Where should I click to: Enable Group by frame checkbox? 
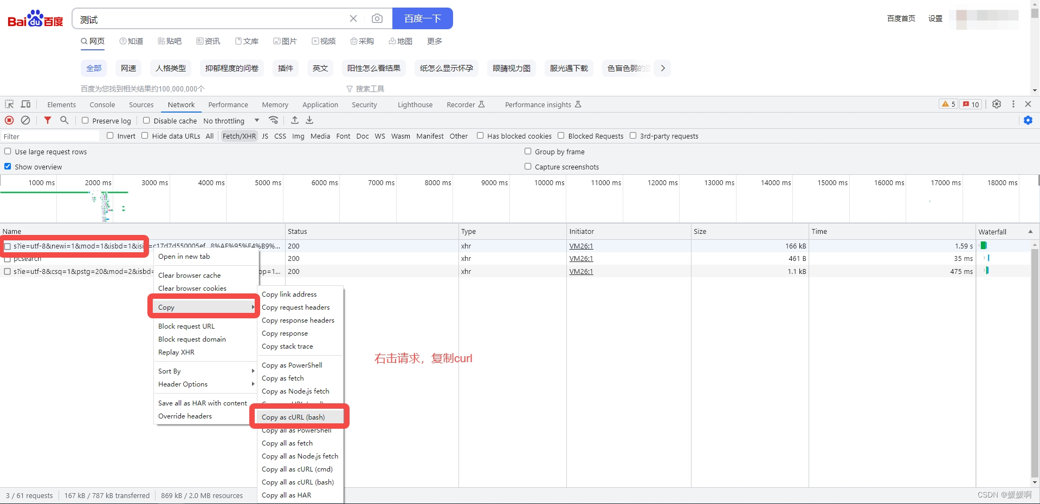pos(528,151)
